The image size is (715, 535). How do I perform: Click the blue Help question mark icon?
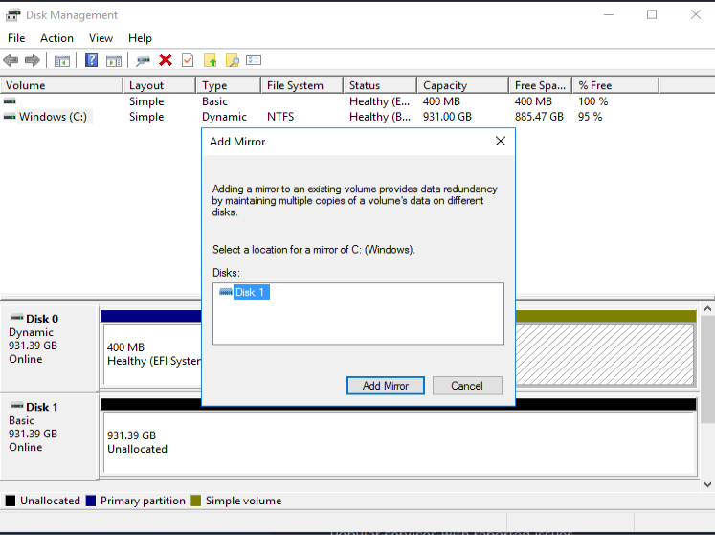[x=91, y=60]
